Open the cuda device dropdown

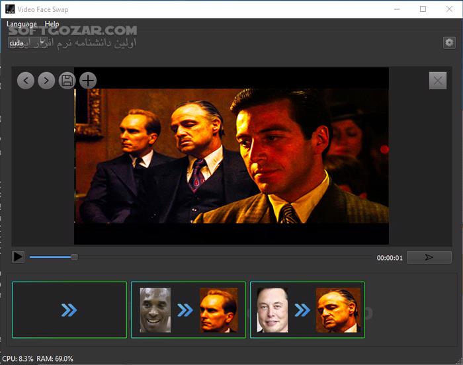(x=28, y=43)
